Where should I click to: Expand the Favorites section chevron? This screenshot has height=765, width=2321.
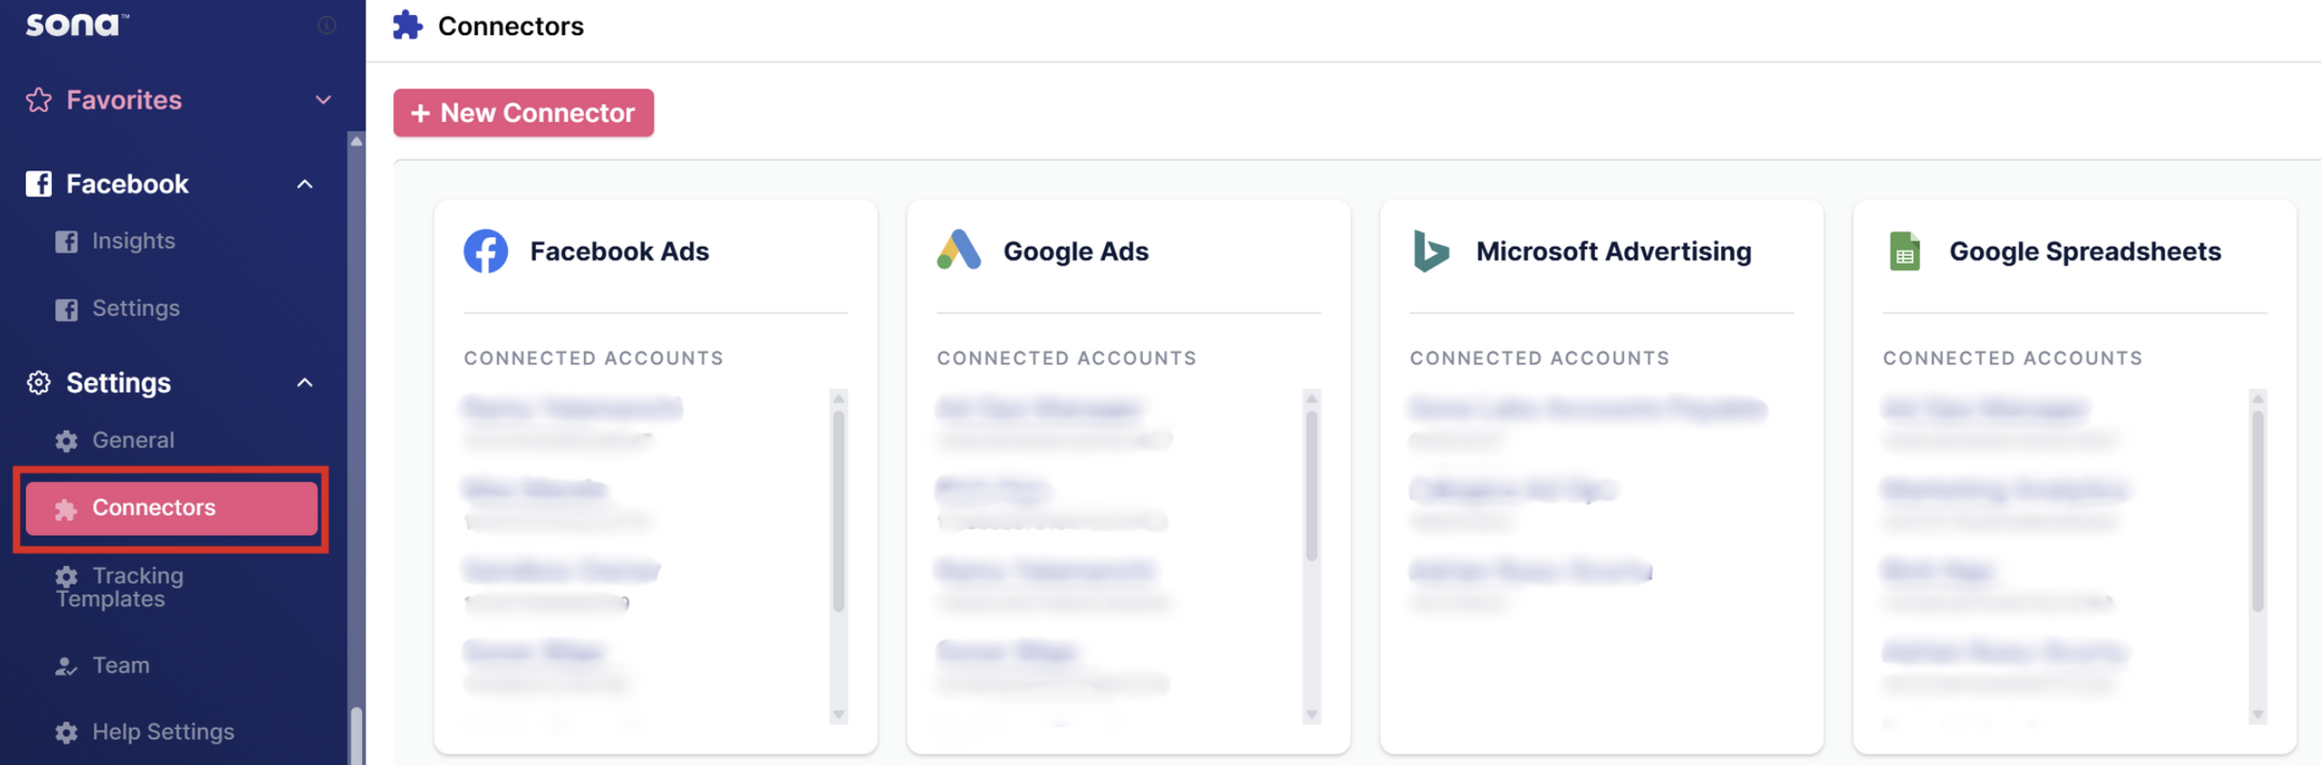pyautogui.click(x=323, y=100)
